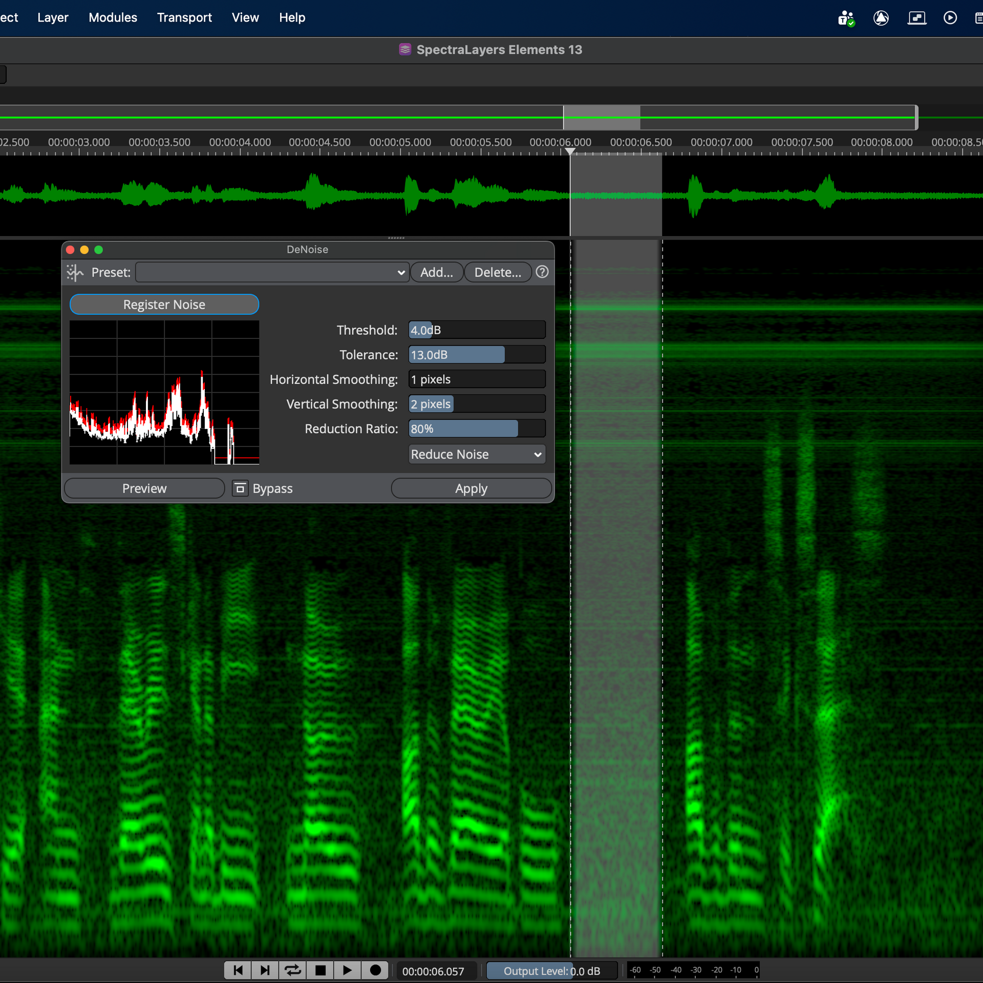Image resolution: width=983 pixels, height=983 pixels.
Task: Click Delete... preset button
Action: pos(498,272)
